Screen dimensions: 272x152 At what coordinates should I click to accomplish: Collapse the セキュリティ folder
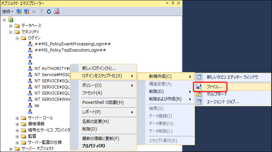[11, 32]
